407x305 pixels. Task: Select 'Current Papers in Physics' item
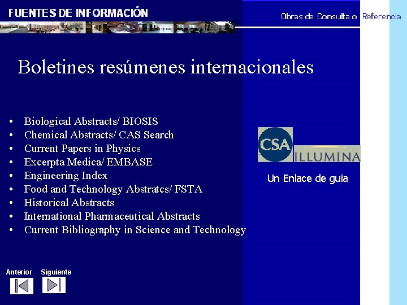[x=83, y=149]
